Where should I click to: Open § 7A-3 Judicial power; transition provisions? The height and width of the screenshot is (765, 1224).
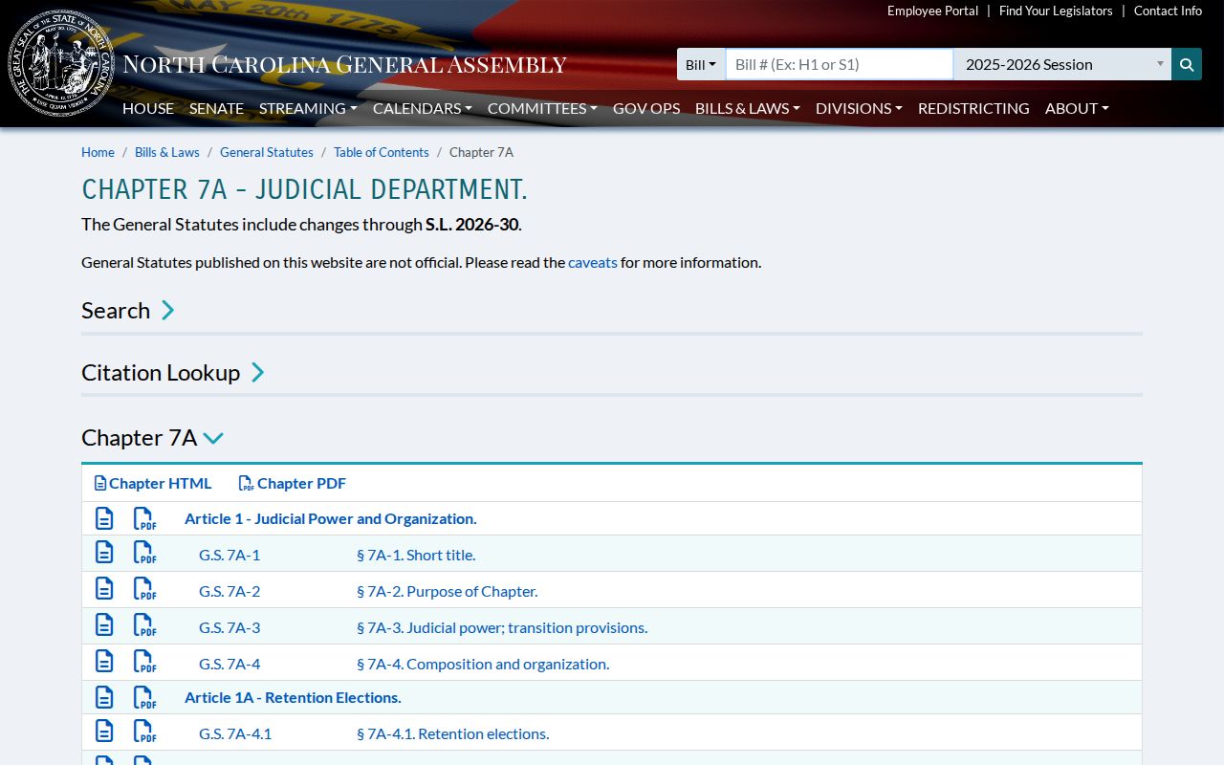pyautogui.click(x=502, y=627)
